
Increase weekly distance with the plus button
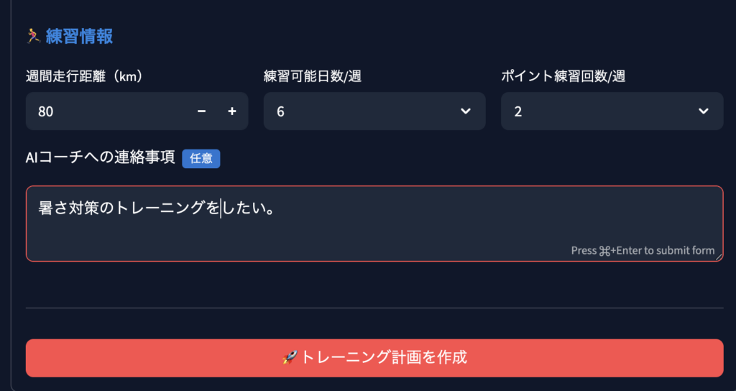tap(232, 111)
